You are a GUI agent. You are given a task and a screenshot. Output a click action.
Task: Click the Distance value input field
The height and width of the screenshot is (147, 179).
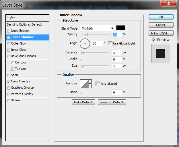pos(117,53)
